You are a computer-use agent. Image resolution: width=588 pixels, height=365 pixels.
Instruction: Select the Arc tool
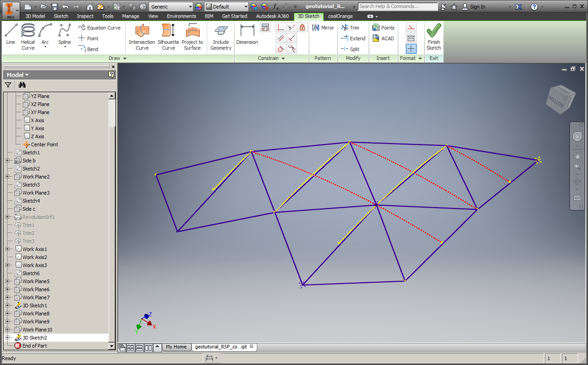coord(45,36)
